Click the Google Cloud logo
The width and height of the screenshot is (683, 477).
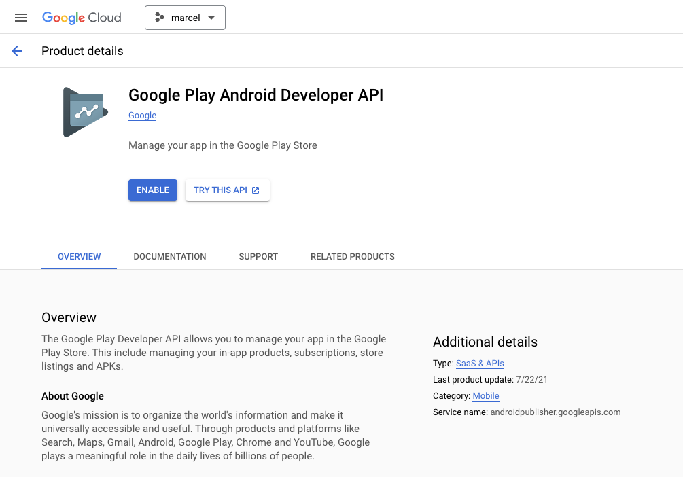click(x=82, y=18)
